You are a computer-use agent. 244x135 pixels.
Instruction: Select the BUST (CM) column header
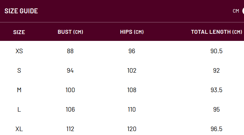point(70,32)
